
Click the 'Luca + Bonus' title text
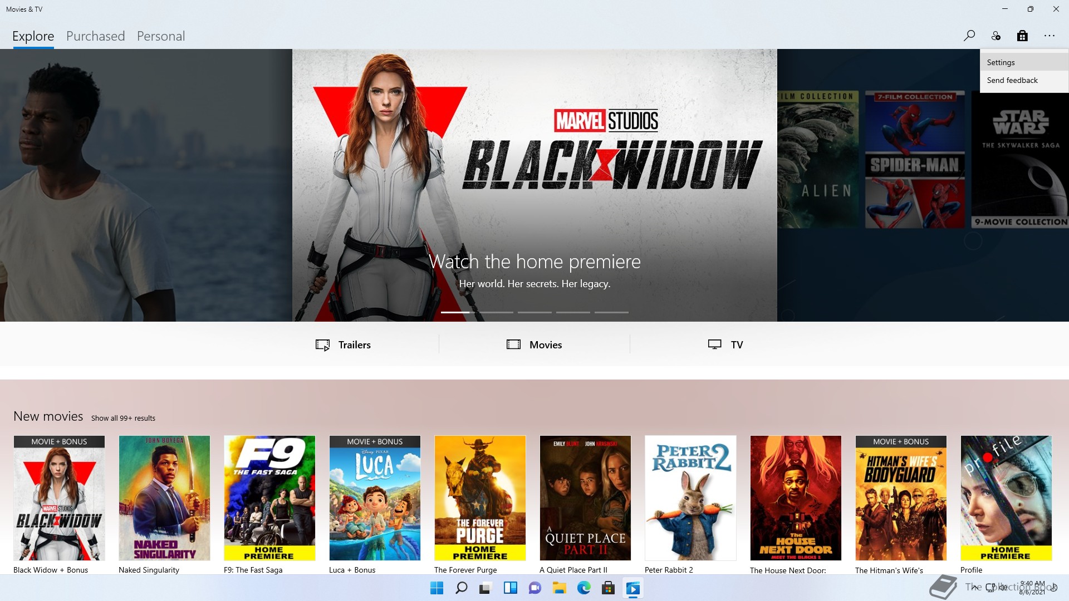pyautogui.click(x=352, y=570)
